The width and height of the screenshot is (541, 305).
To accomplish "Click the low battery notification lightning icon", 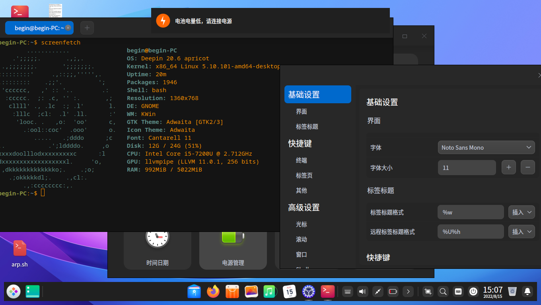I will 163,21.
